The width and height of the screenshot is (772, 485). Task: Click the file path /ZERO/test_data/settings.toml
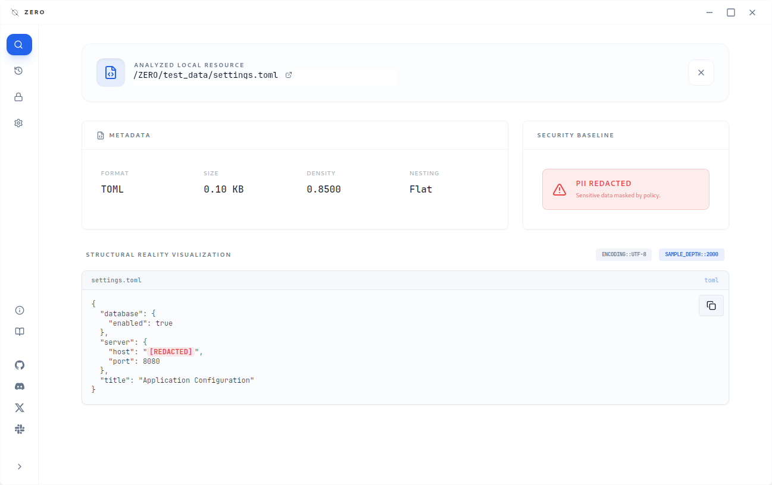[x=206, y=75]
